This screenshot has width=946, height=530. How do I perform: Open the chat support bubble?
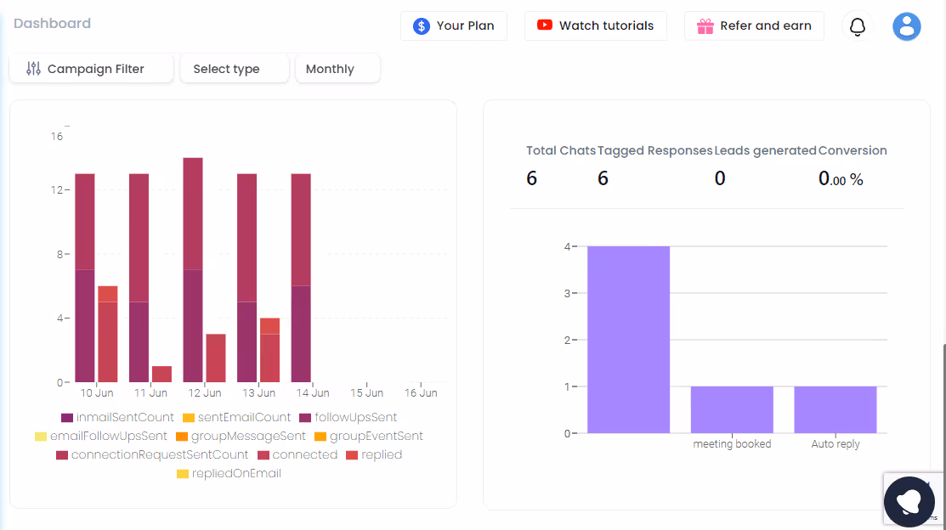coord(909,501)
